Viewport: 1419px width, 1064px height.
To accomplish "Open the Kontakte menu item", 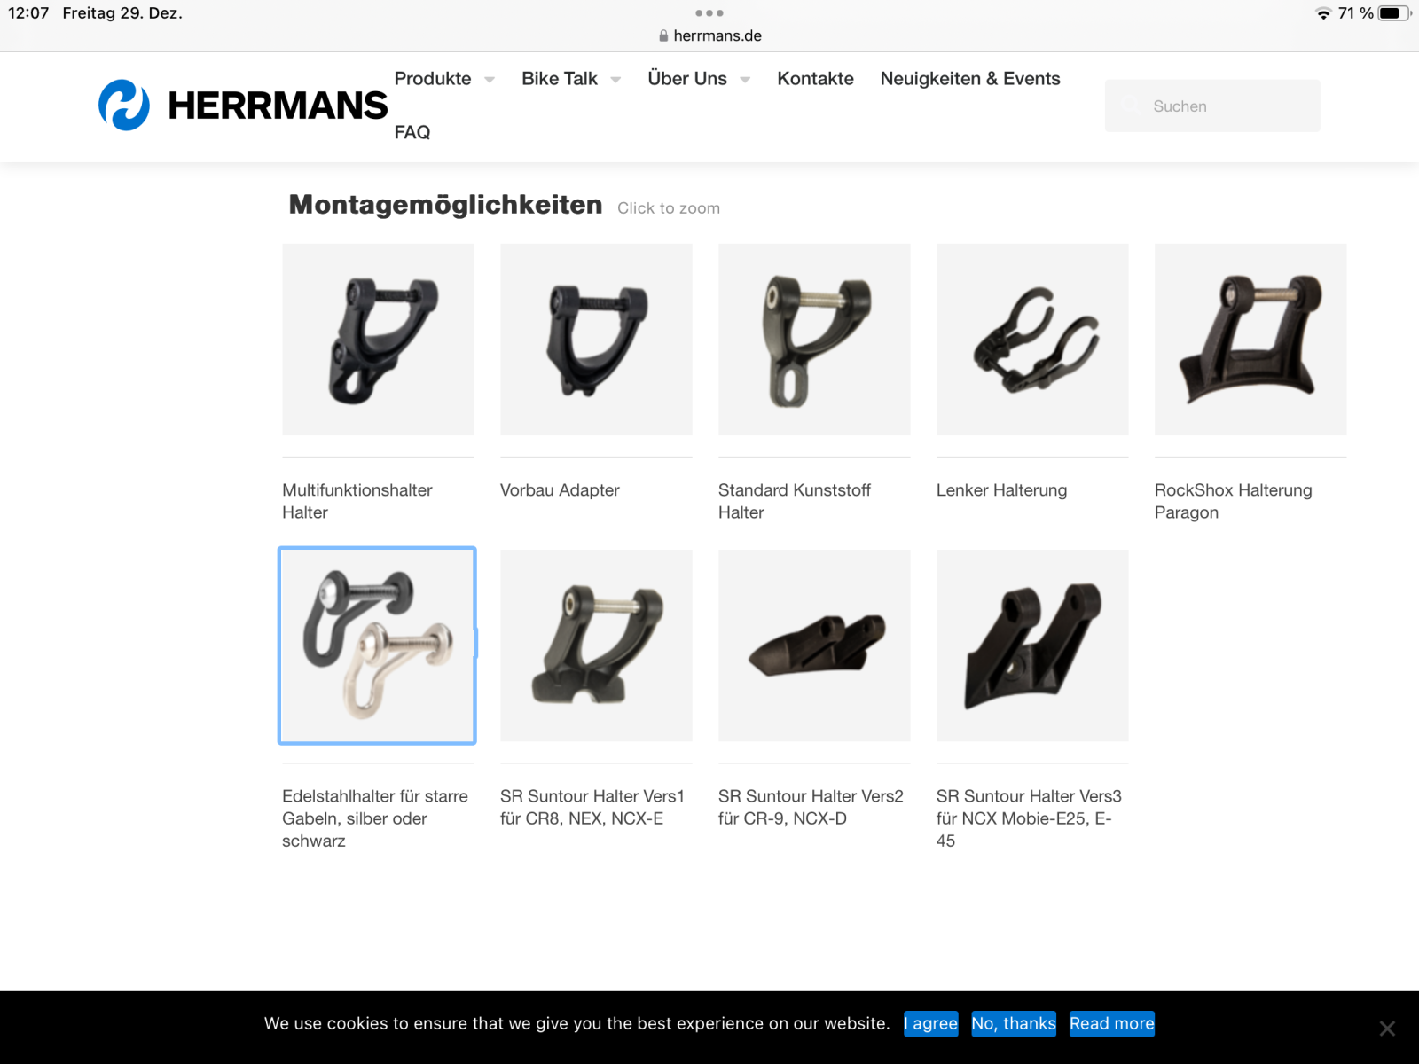I will 815,79.
